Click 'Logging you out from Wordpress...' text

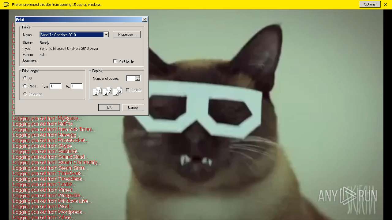pyautogui.click(x=49, y=212)
